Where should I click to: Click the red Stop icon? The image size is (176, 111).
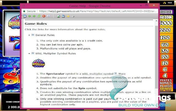click(44, 16)
